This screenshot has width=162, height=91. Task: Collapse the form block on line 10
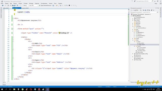click(13, 29)
